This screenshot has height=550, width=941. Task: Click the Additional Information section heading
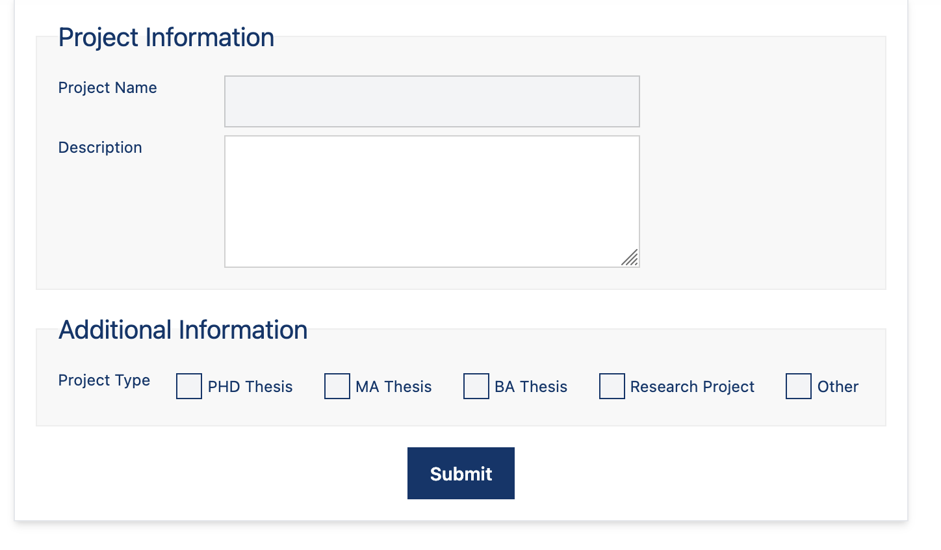pyautogui.click(x=183, y=330)
